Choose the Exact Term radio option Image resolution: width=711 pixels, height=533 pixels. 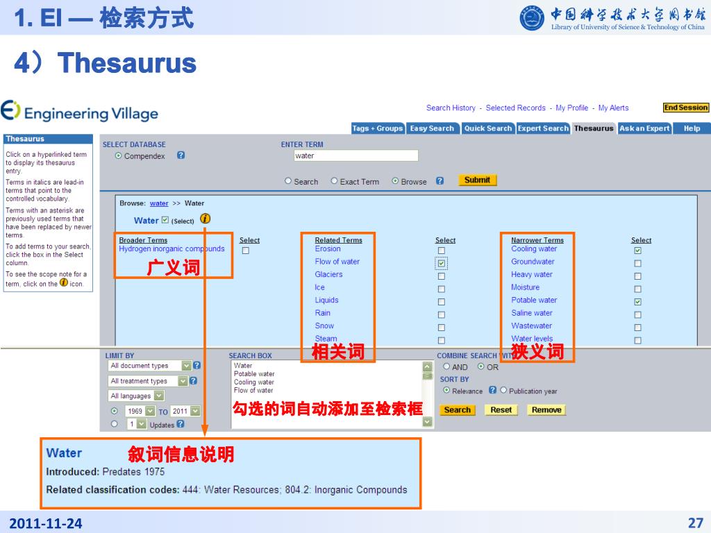334,181
